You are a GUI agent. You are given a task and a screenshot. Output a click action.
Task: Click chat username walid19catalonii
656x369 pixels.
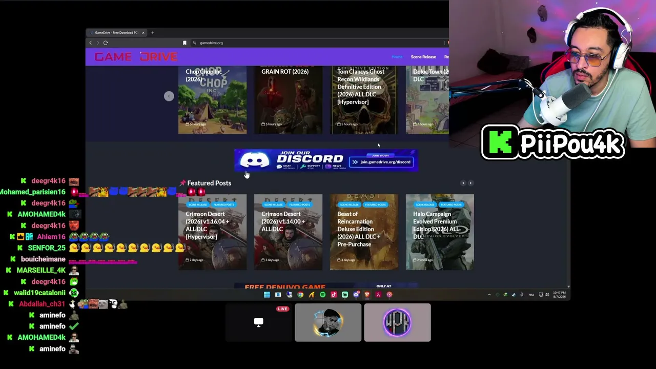tap(39, 293)
